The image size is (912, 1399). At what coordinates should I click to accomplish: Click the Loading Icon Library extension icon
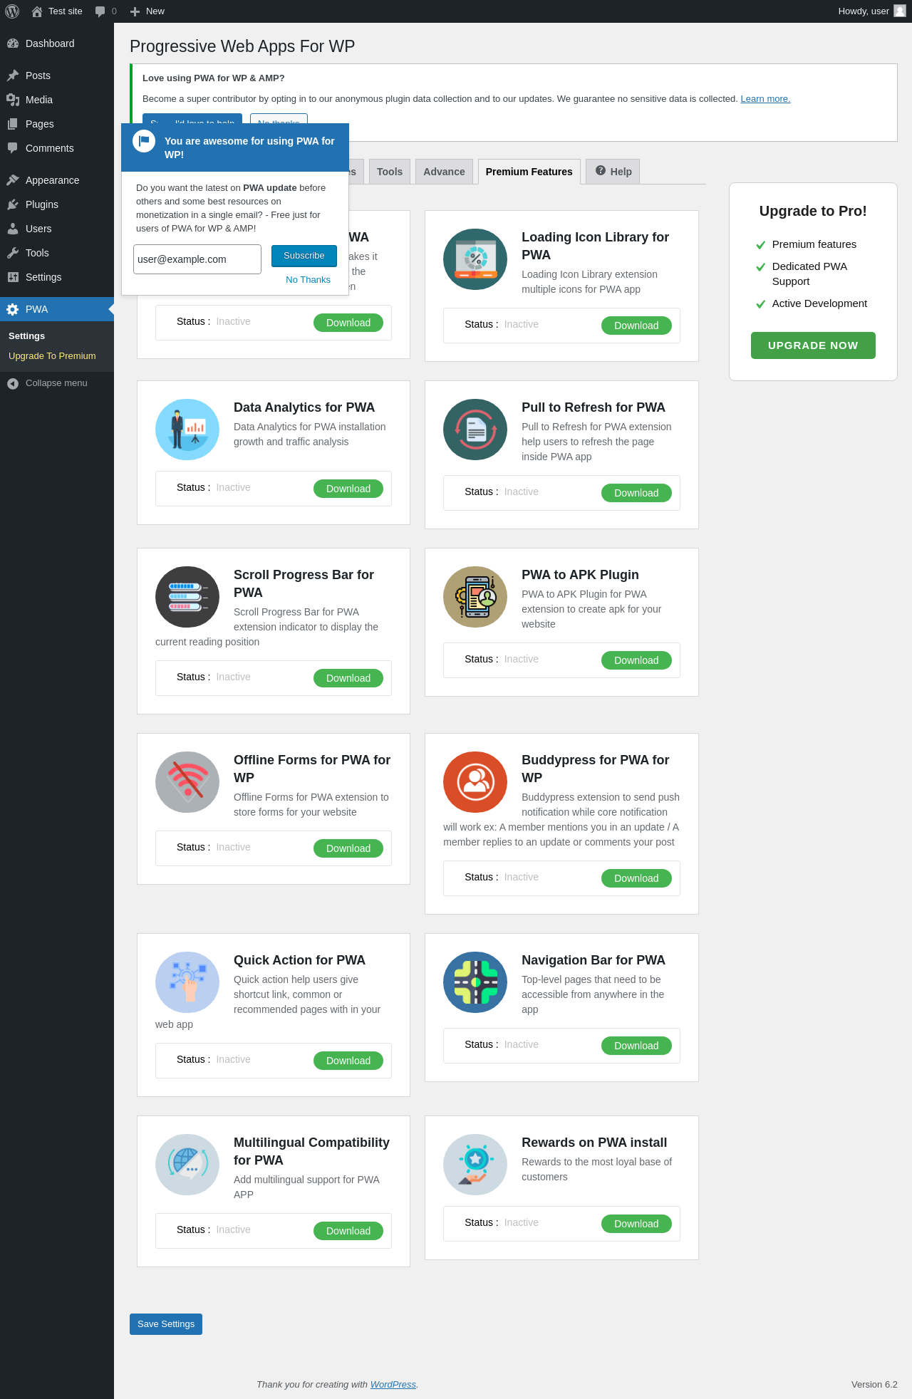coord(475,259)
